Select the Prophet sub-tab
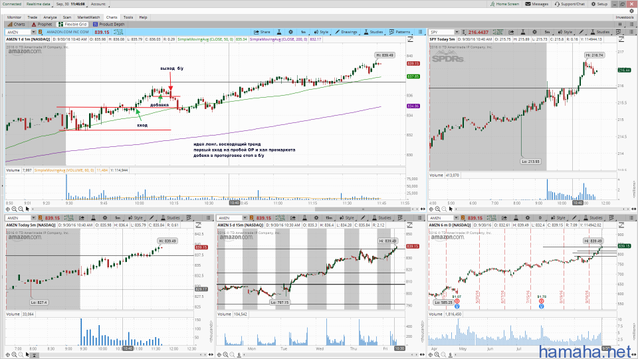The image size is (638, 359). pos(43,25)
